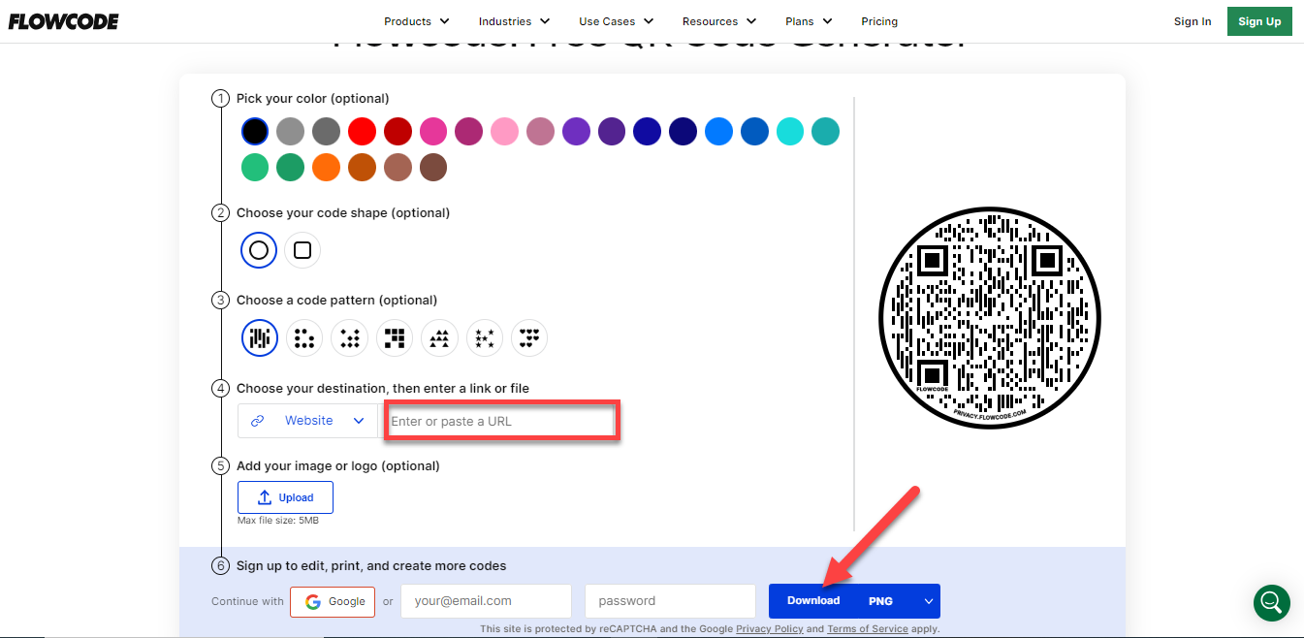Expand the Industries menu
This screenshot has height=638, width=1304.
(x=514, y=21)
